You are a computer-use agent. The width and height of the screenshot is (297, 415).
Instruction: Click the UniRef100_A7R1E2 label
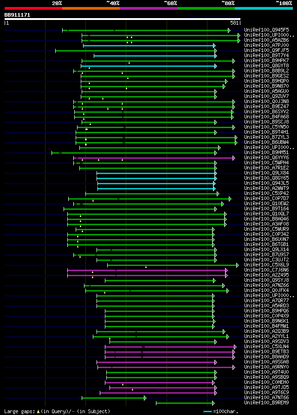coord(266,168)
